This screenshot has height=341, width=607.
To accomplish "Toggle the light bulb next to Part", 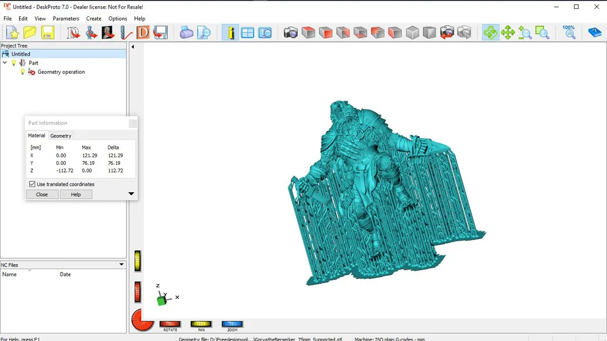I will [14, 63].
